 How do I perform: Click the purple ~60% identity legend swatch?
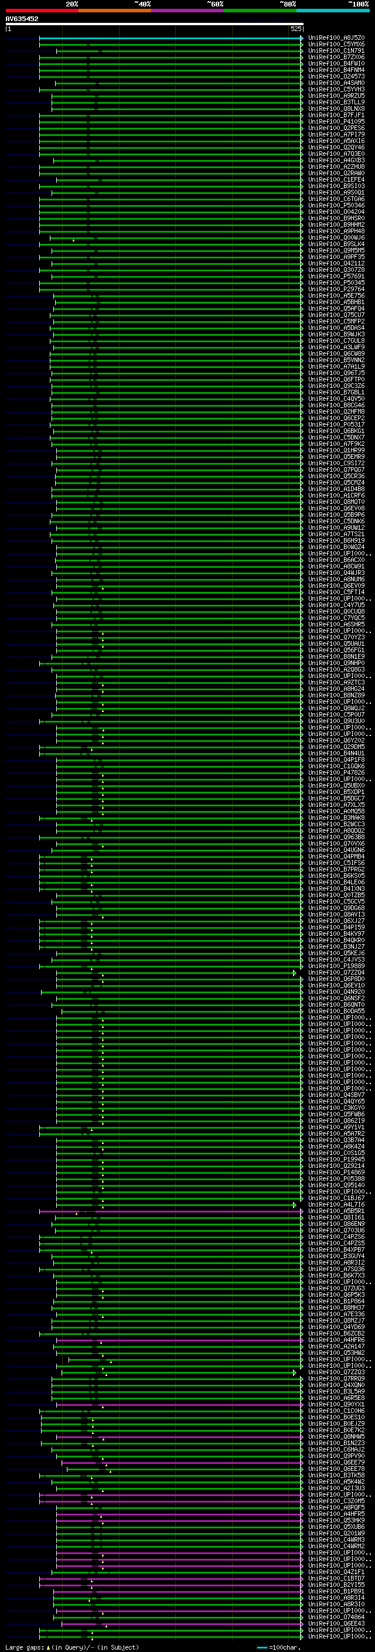[188, 11]
